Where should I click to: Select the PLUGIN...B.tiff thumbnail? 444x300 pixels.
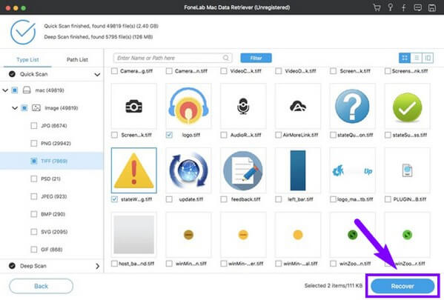pos(407,170)
